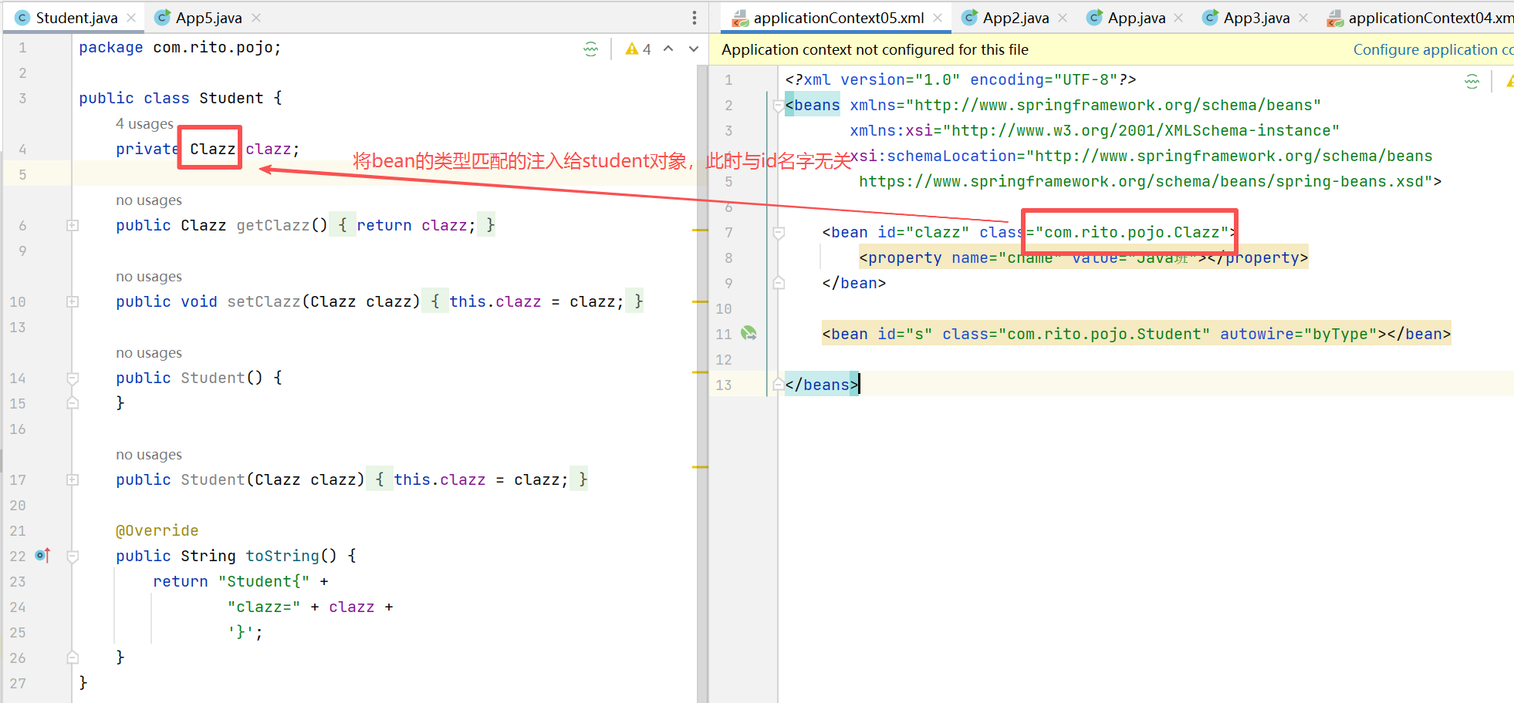Click the property name="cname" element
This screenshot has height=703, width=1514.
click(x=1083, y=257)
